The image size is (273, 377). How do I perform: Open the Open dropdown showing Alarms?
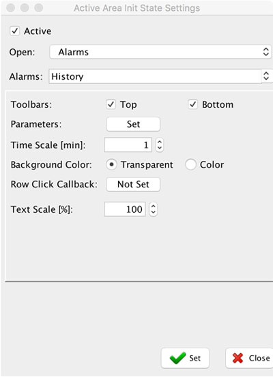[x=160, y=52]
